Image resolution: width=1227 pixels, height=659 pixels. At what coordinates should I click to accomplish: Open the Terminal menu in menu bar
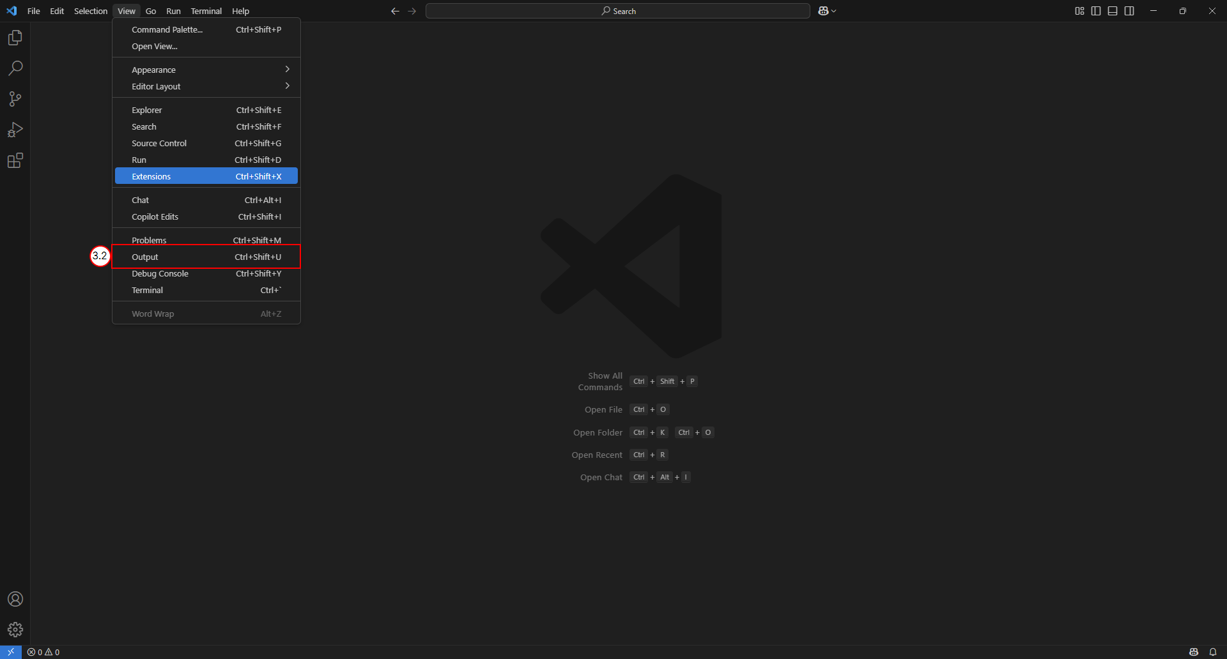pyautogui.click(x=206, y=11)
